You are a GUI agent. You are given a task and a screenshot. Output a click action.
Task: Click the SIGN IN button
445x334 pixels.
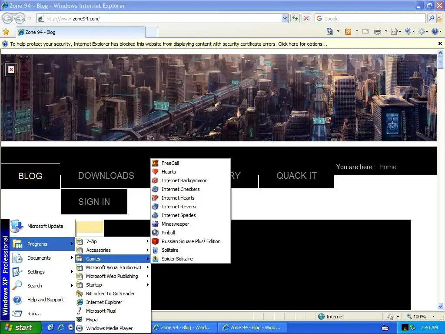[94, 202]
